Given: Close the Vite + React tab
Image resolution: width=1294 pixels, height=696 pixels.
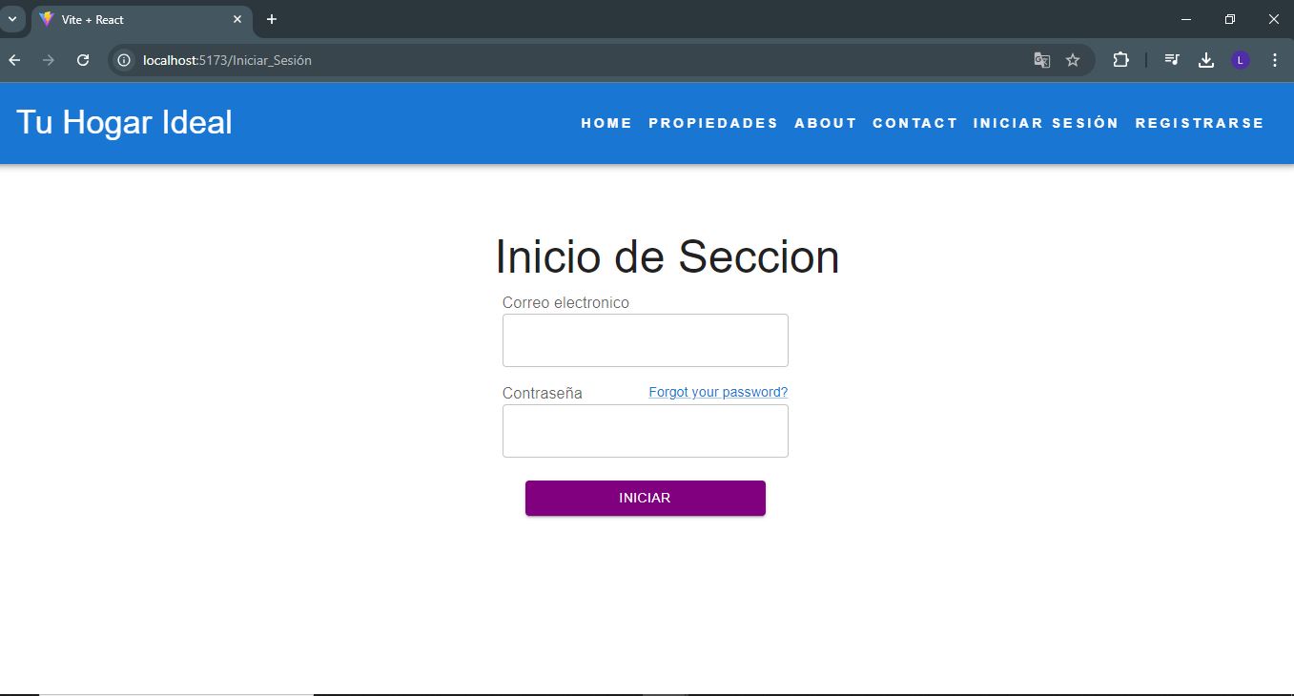Looking at the screenshot, I should pos(237,19).
